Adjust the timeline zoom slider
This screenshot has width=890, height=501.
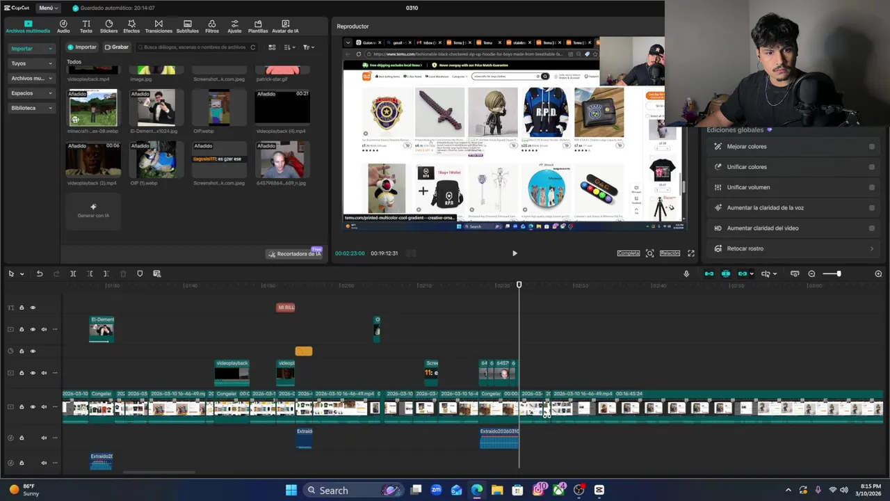pos(832,274)
